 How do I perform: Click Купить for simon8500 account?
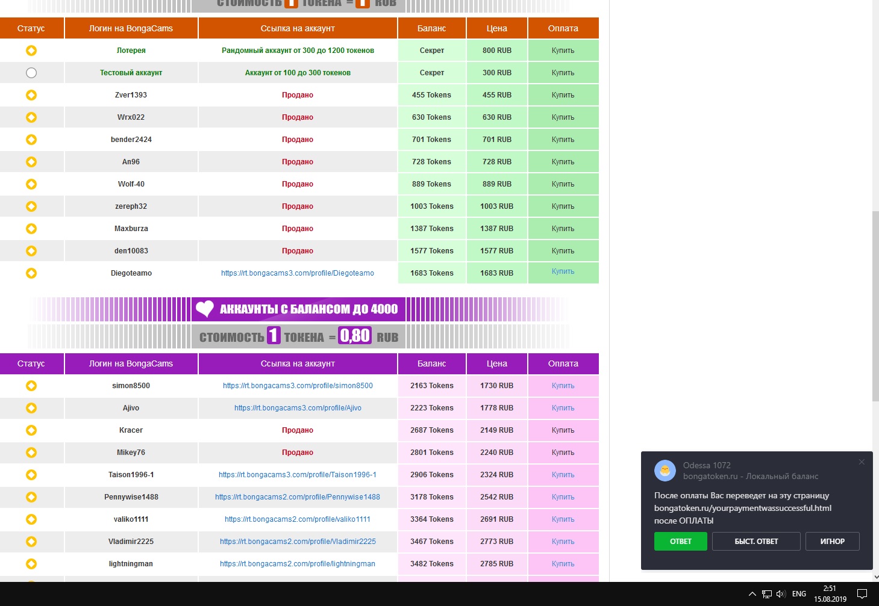(x=563, y=386)
